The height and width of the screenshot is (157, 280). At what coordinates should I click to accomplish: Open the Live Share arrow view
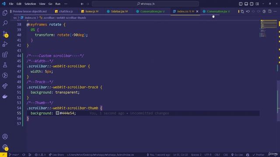coord(5,86)
